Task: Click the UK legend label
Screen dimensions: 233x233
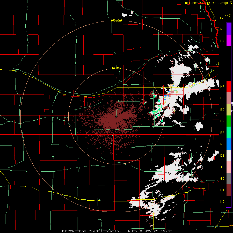Action: (222, 41)
